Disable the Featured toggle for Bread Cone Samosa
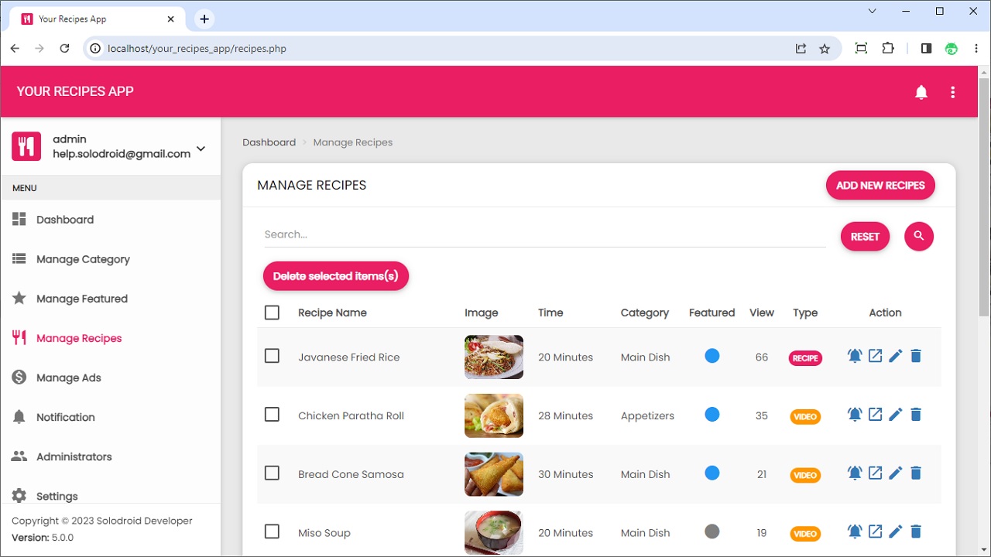 (x=712, y=473)
